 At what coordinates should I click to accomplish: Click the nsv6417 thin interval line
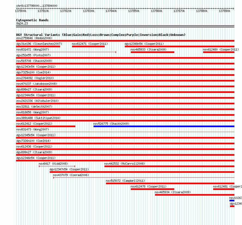click(57, 166)
